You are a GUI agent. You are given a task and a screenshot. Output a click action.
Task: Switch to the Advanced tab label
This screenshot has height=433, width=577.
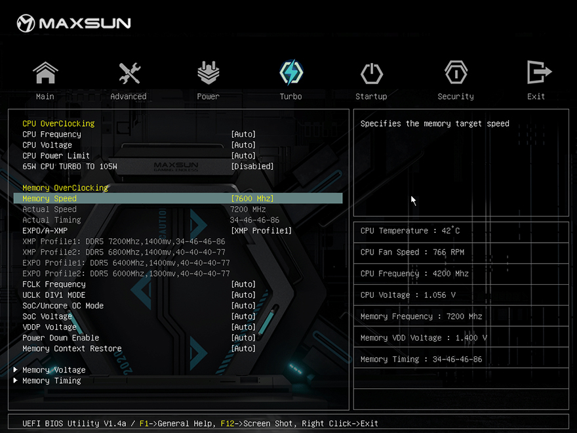tap(129, 96)
